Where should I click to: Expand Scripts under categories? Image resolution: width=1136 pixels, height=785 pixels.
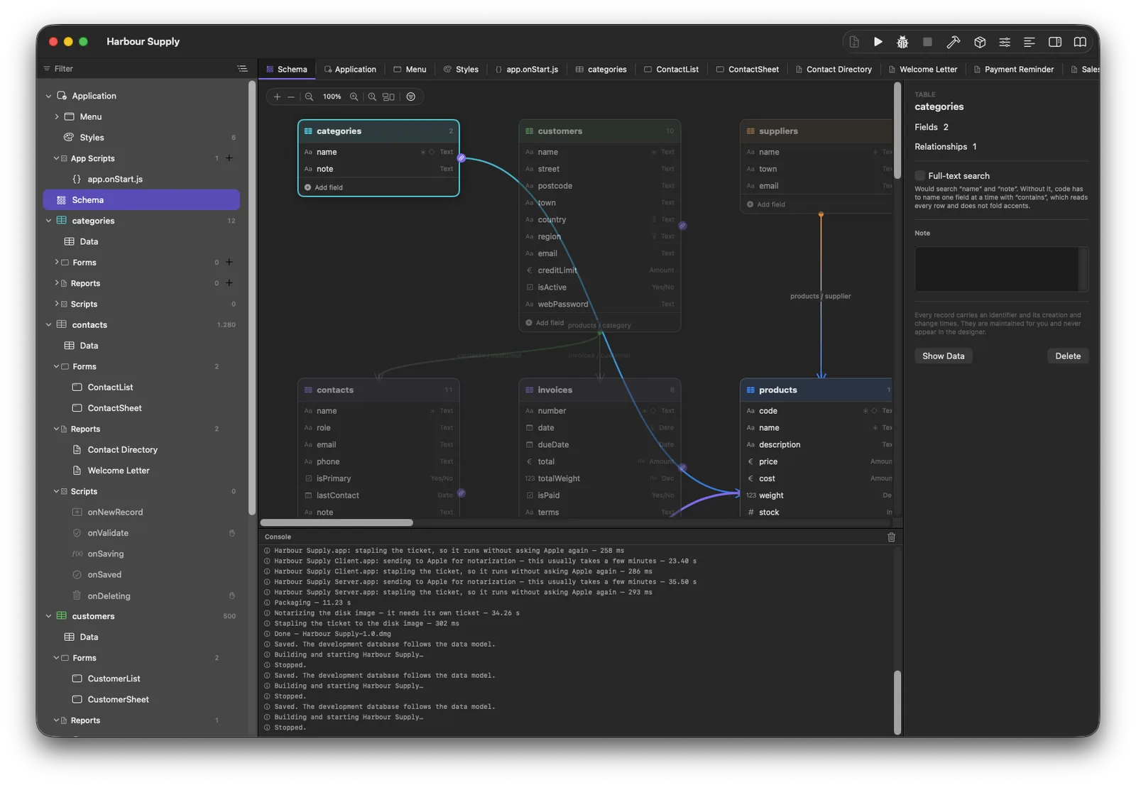[x=57, y=304]
